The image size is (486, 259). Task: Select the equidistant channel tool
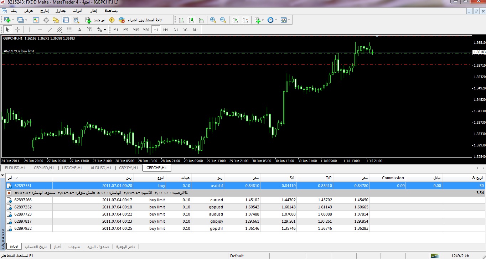tap(60, 30)
